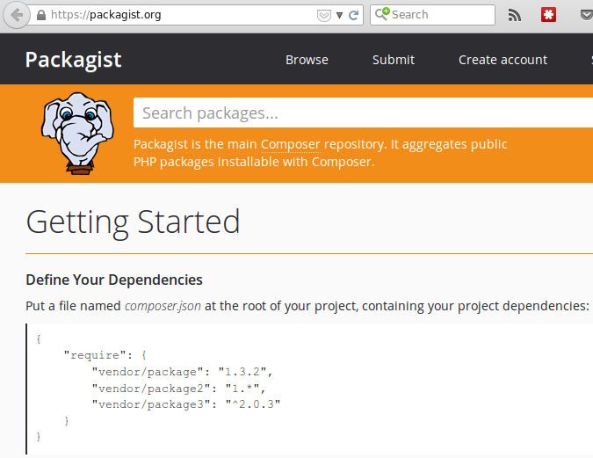Viewport: 593px width, 458px height.
Task: Click the Packagist site title
Action: tap(73, 60)
